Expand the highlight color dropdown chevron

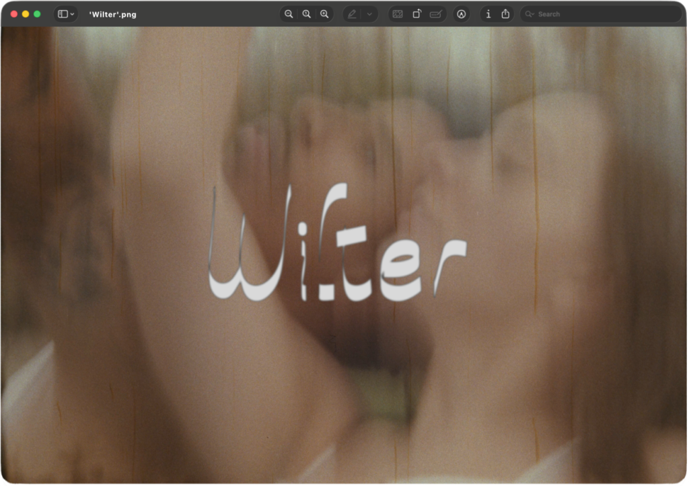[369, 14]
